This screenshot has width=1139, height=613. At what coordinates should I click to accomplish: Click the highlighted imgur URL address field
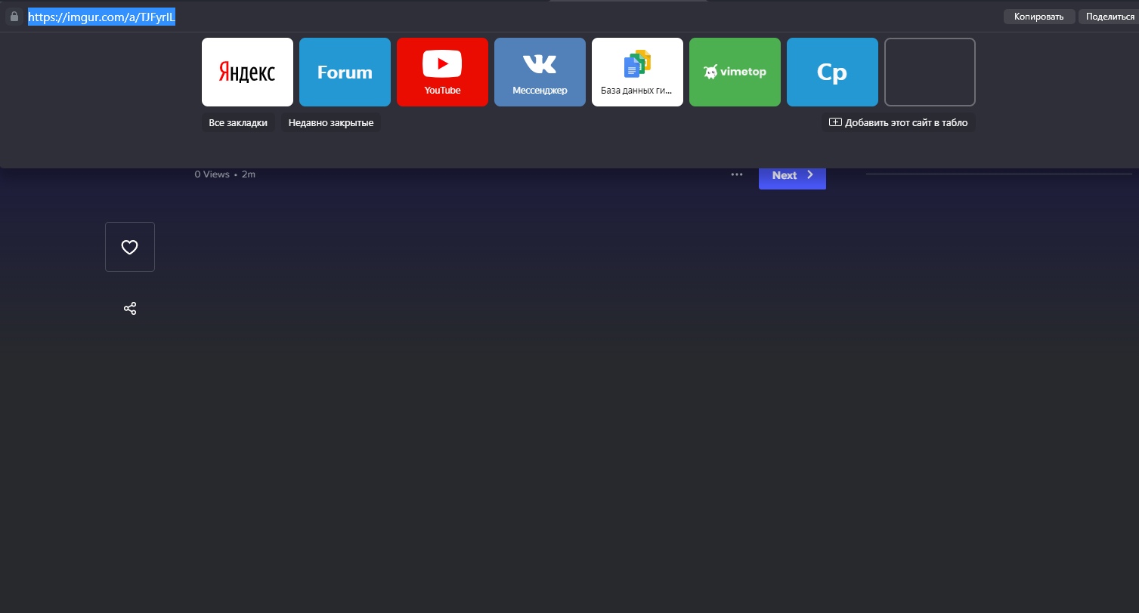coord(101,17)
